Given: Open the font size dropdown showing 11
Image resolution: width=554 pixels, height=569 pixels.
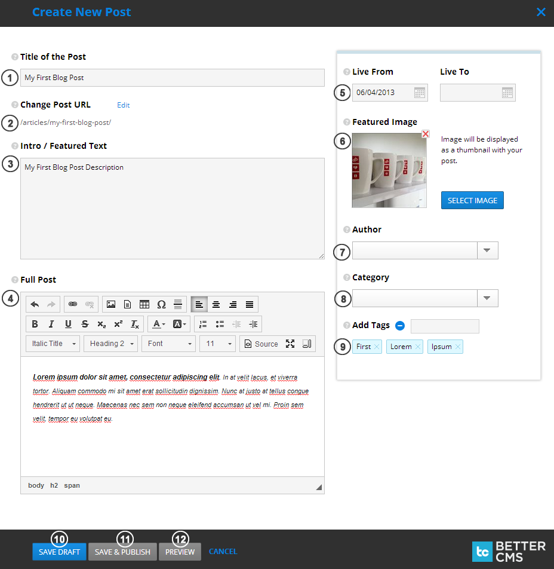Looking at the screenshot, I should click(x=217, y=344).
